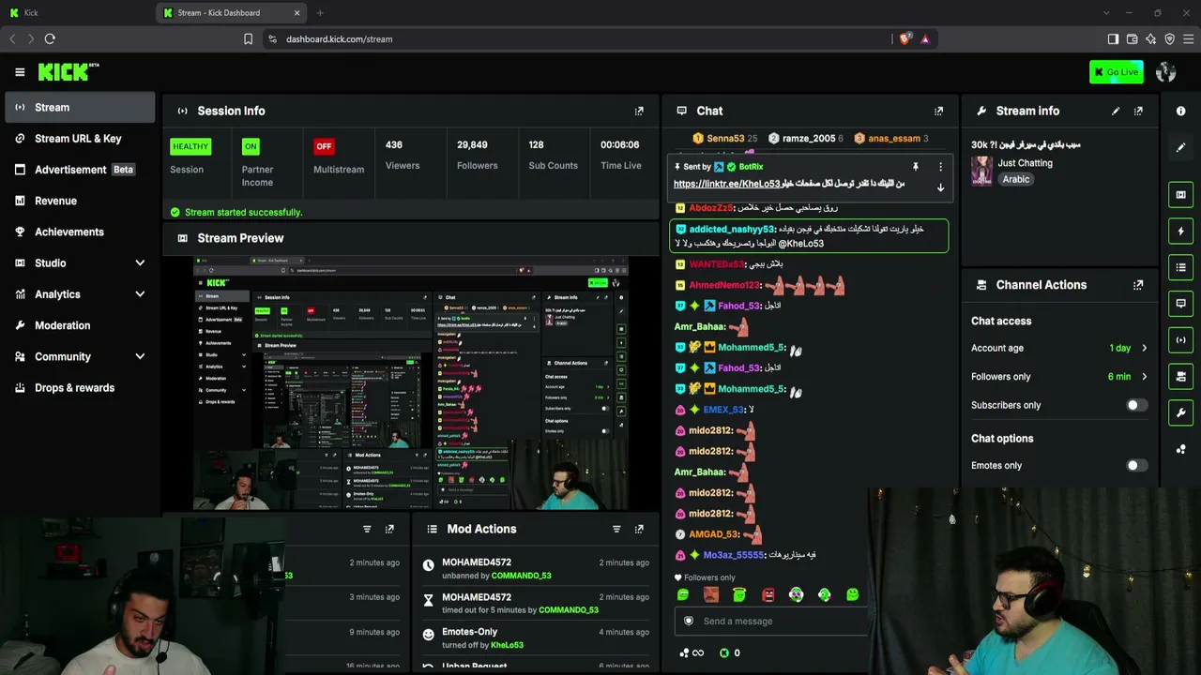Toggle the session info broadcast icon in the right rail

1180,340
